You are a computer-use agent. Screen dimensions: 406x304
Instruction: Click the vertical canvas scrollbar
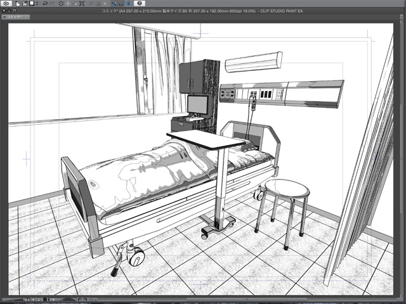coord(400,159)
